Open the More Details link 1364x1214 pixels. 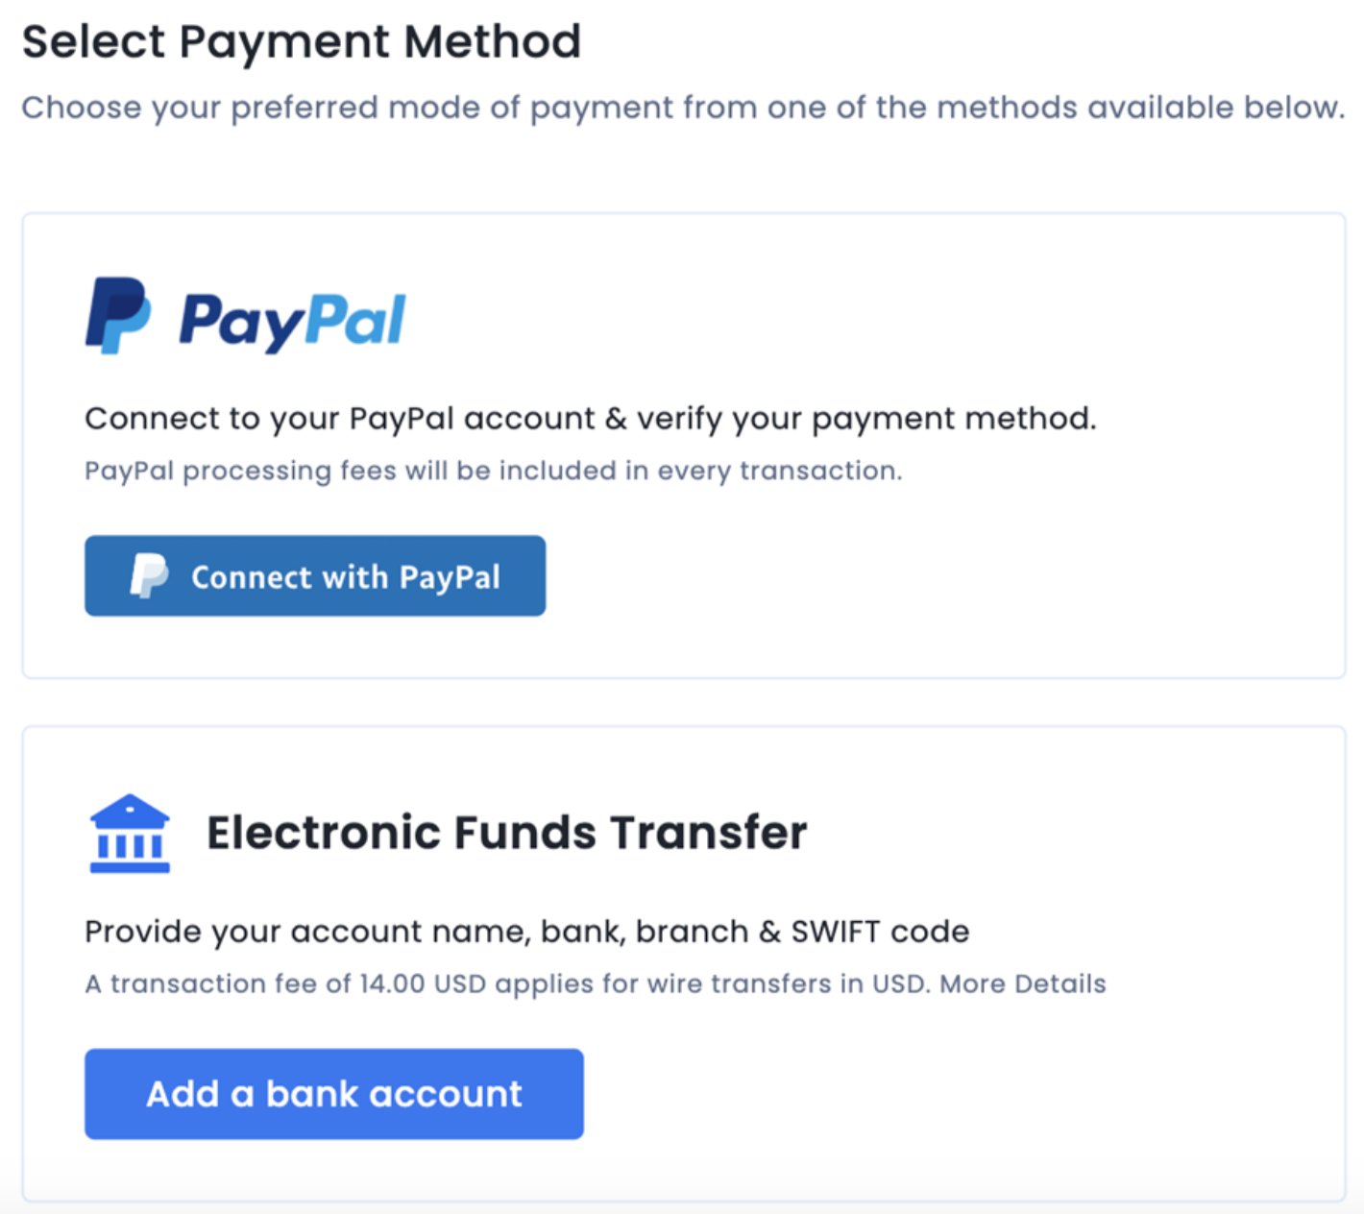tap(1023, 983)
